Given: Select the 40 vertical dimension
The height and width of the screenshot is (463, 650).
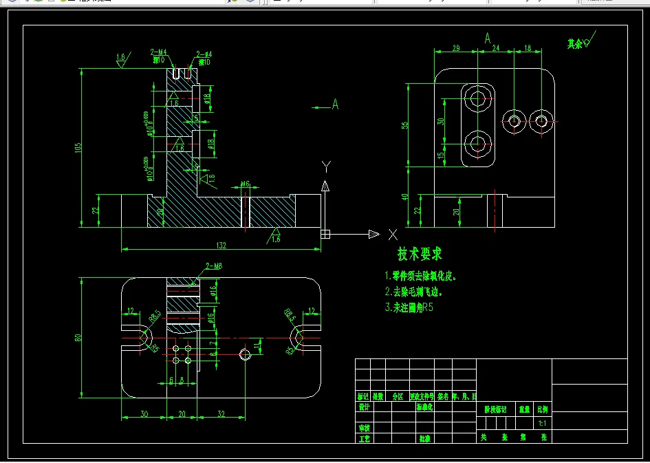Looking at the screenshot, I should point(405,197).
